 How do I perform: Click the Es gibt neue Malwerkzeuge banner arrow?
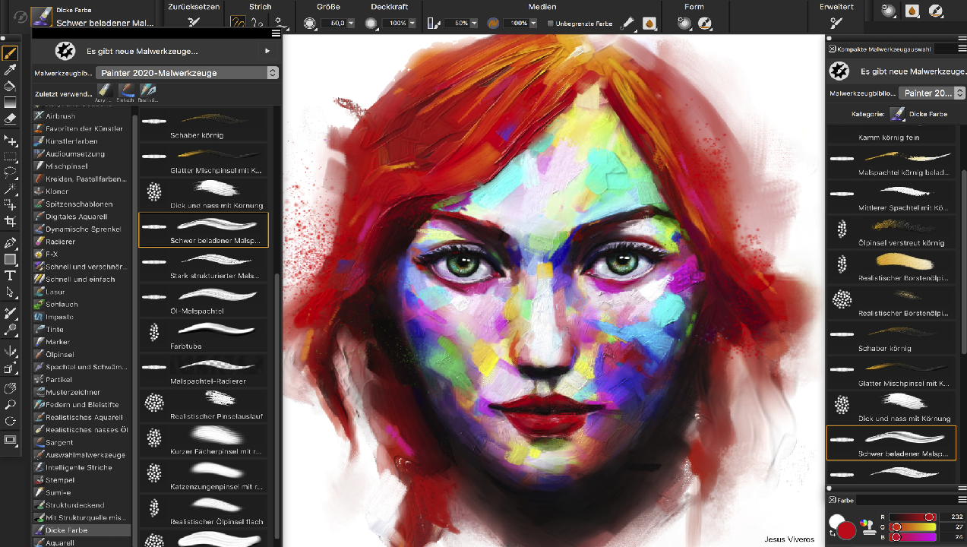point(267,51)
